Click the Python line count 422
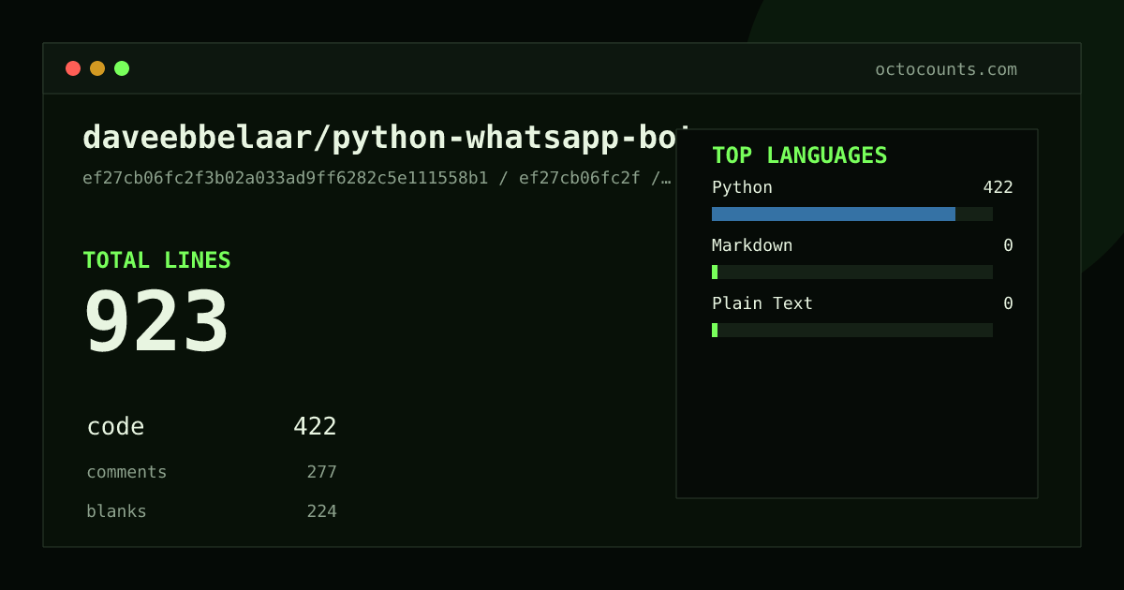Image resolution: width=1124 pixels, height=590 pixels. coord(998,187)
